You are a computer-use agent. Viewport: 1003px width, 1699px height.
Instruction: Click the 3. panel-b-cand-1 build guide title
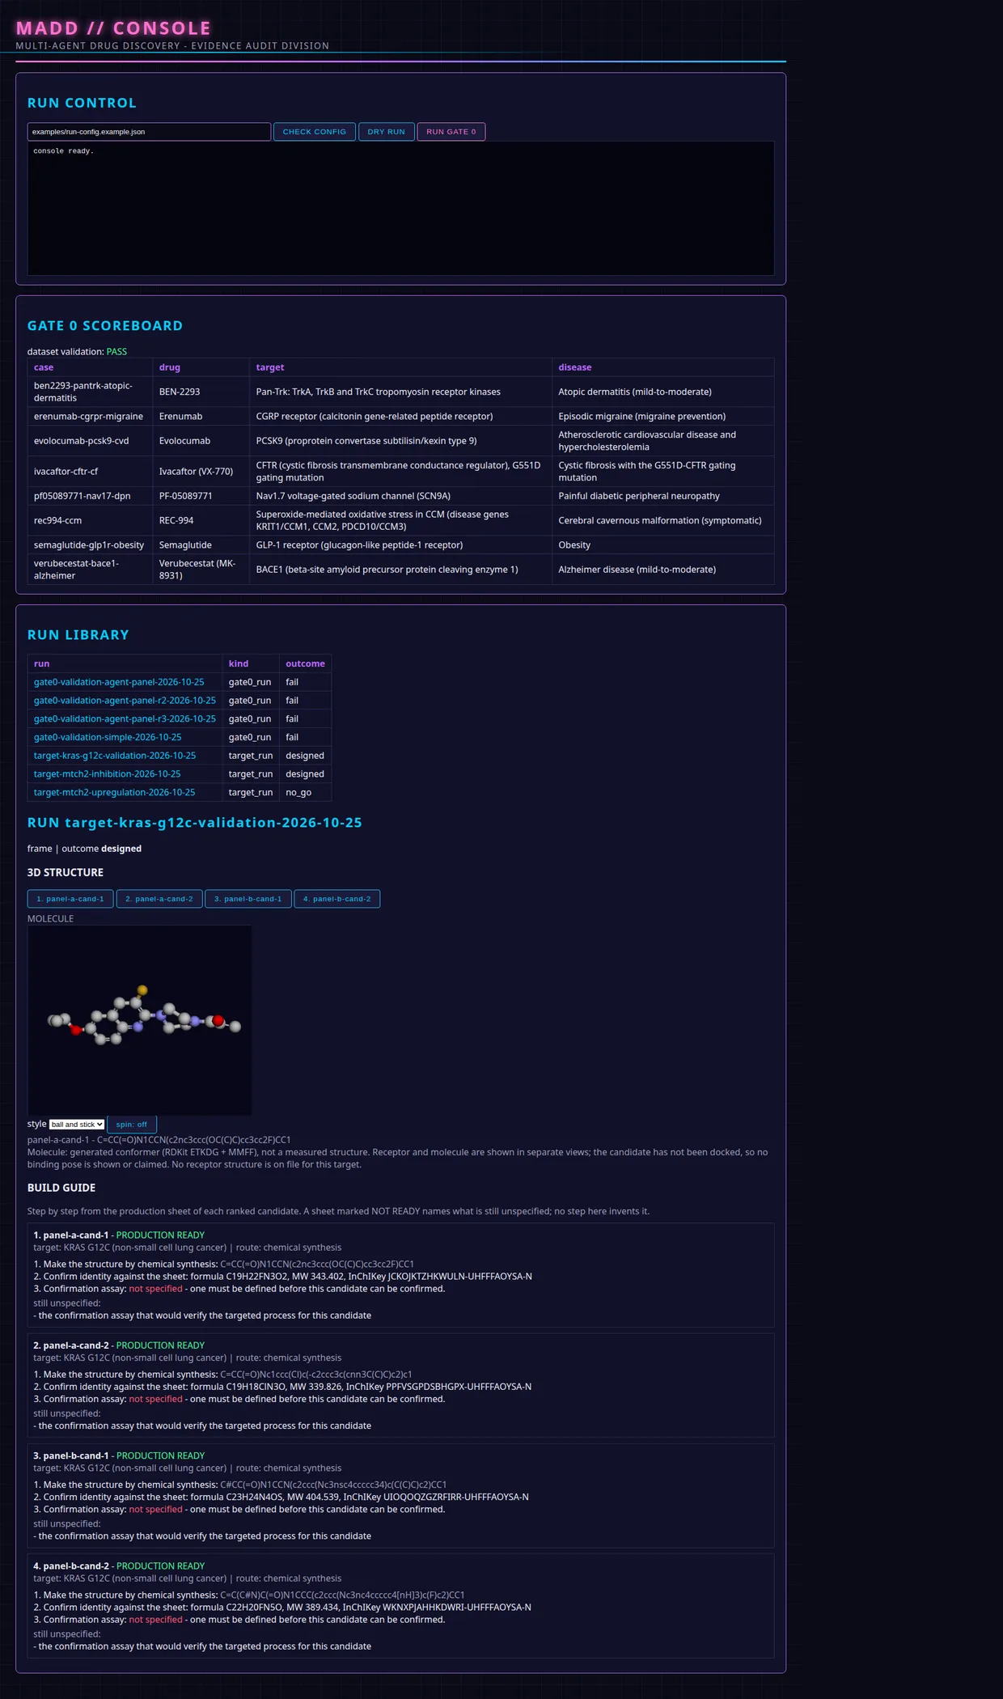pos(71,1455)
